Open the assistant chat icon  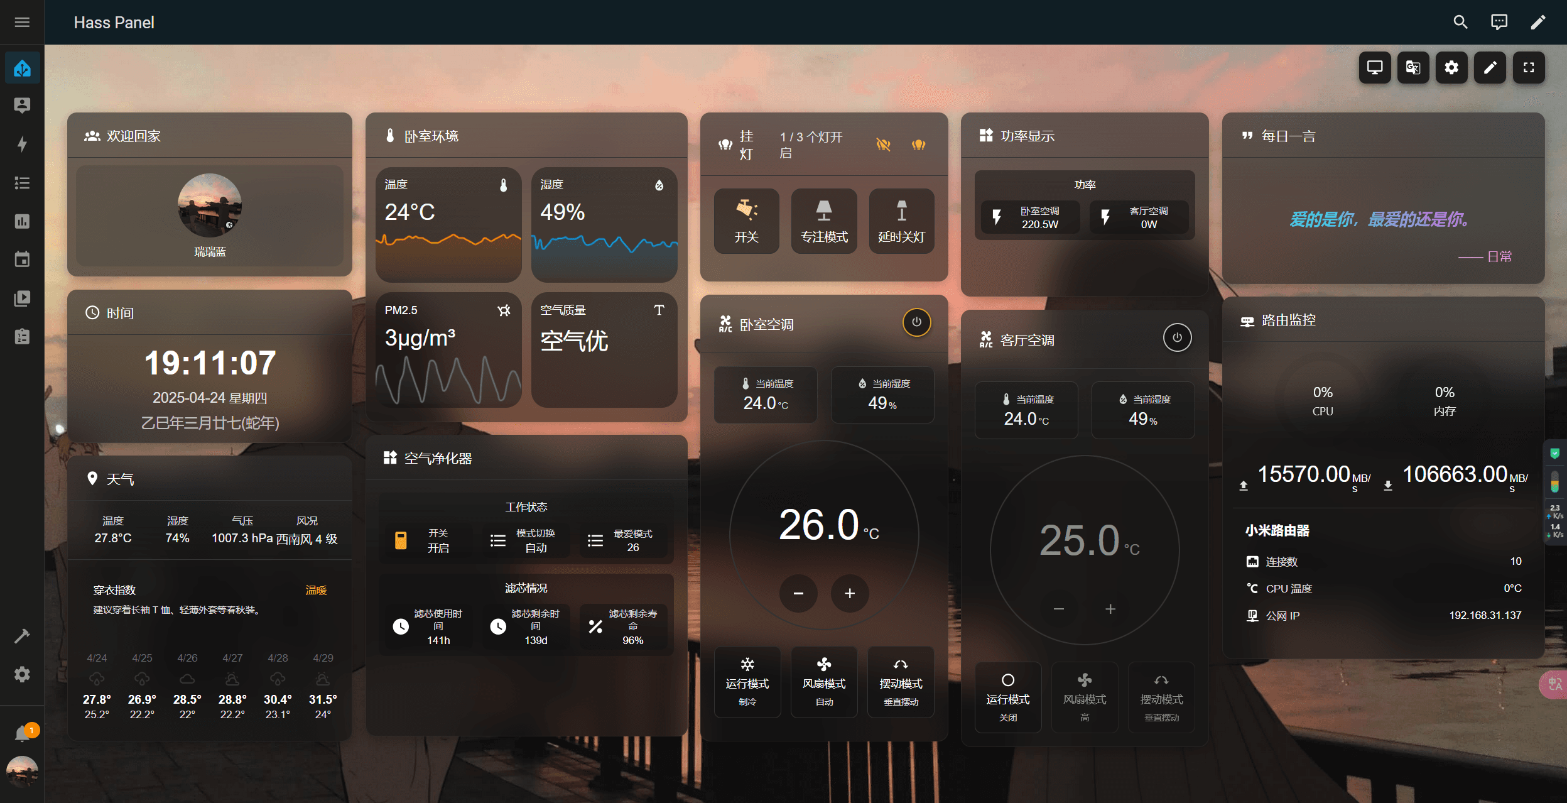1499,23
